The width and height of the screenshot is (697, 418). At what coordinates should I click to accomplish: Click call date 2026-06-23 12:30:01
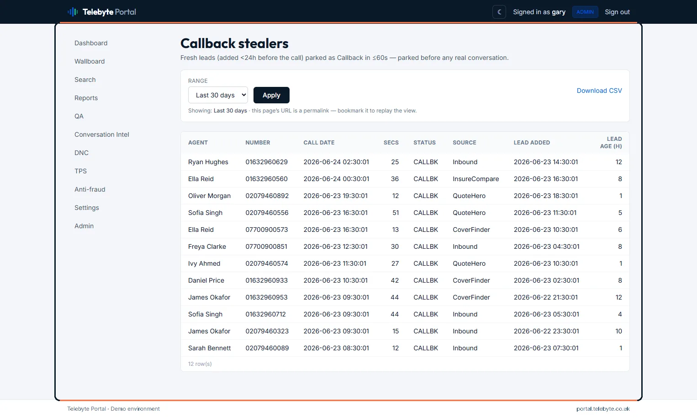coord(336,247)
